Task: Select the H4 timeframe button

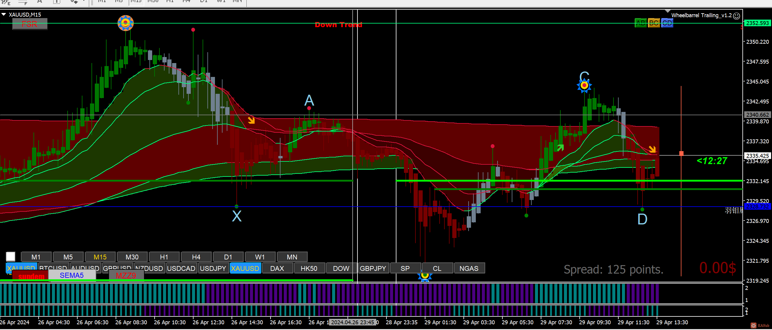Action: coord(196,257)
